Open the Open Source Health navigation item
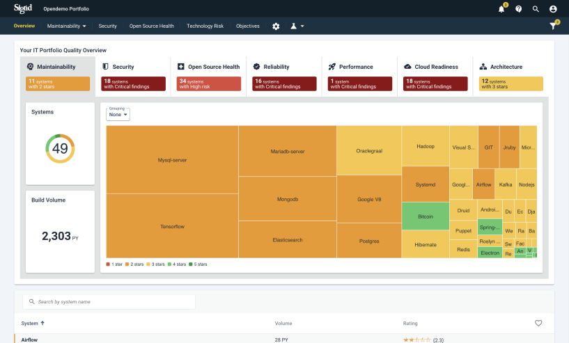Viewport: 569px width, 343px height. [x=152, y=26]
